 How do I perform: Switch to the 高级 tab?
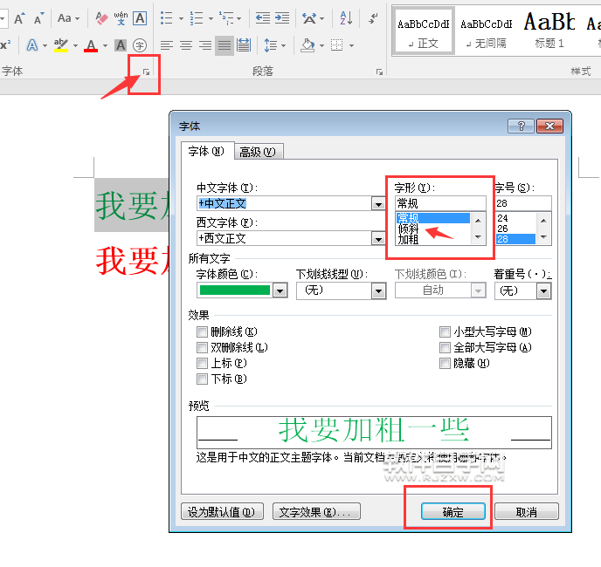click(257, 152)
